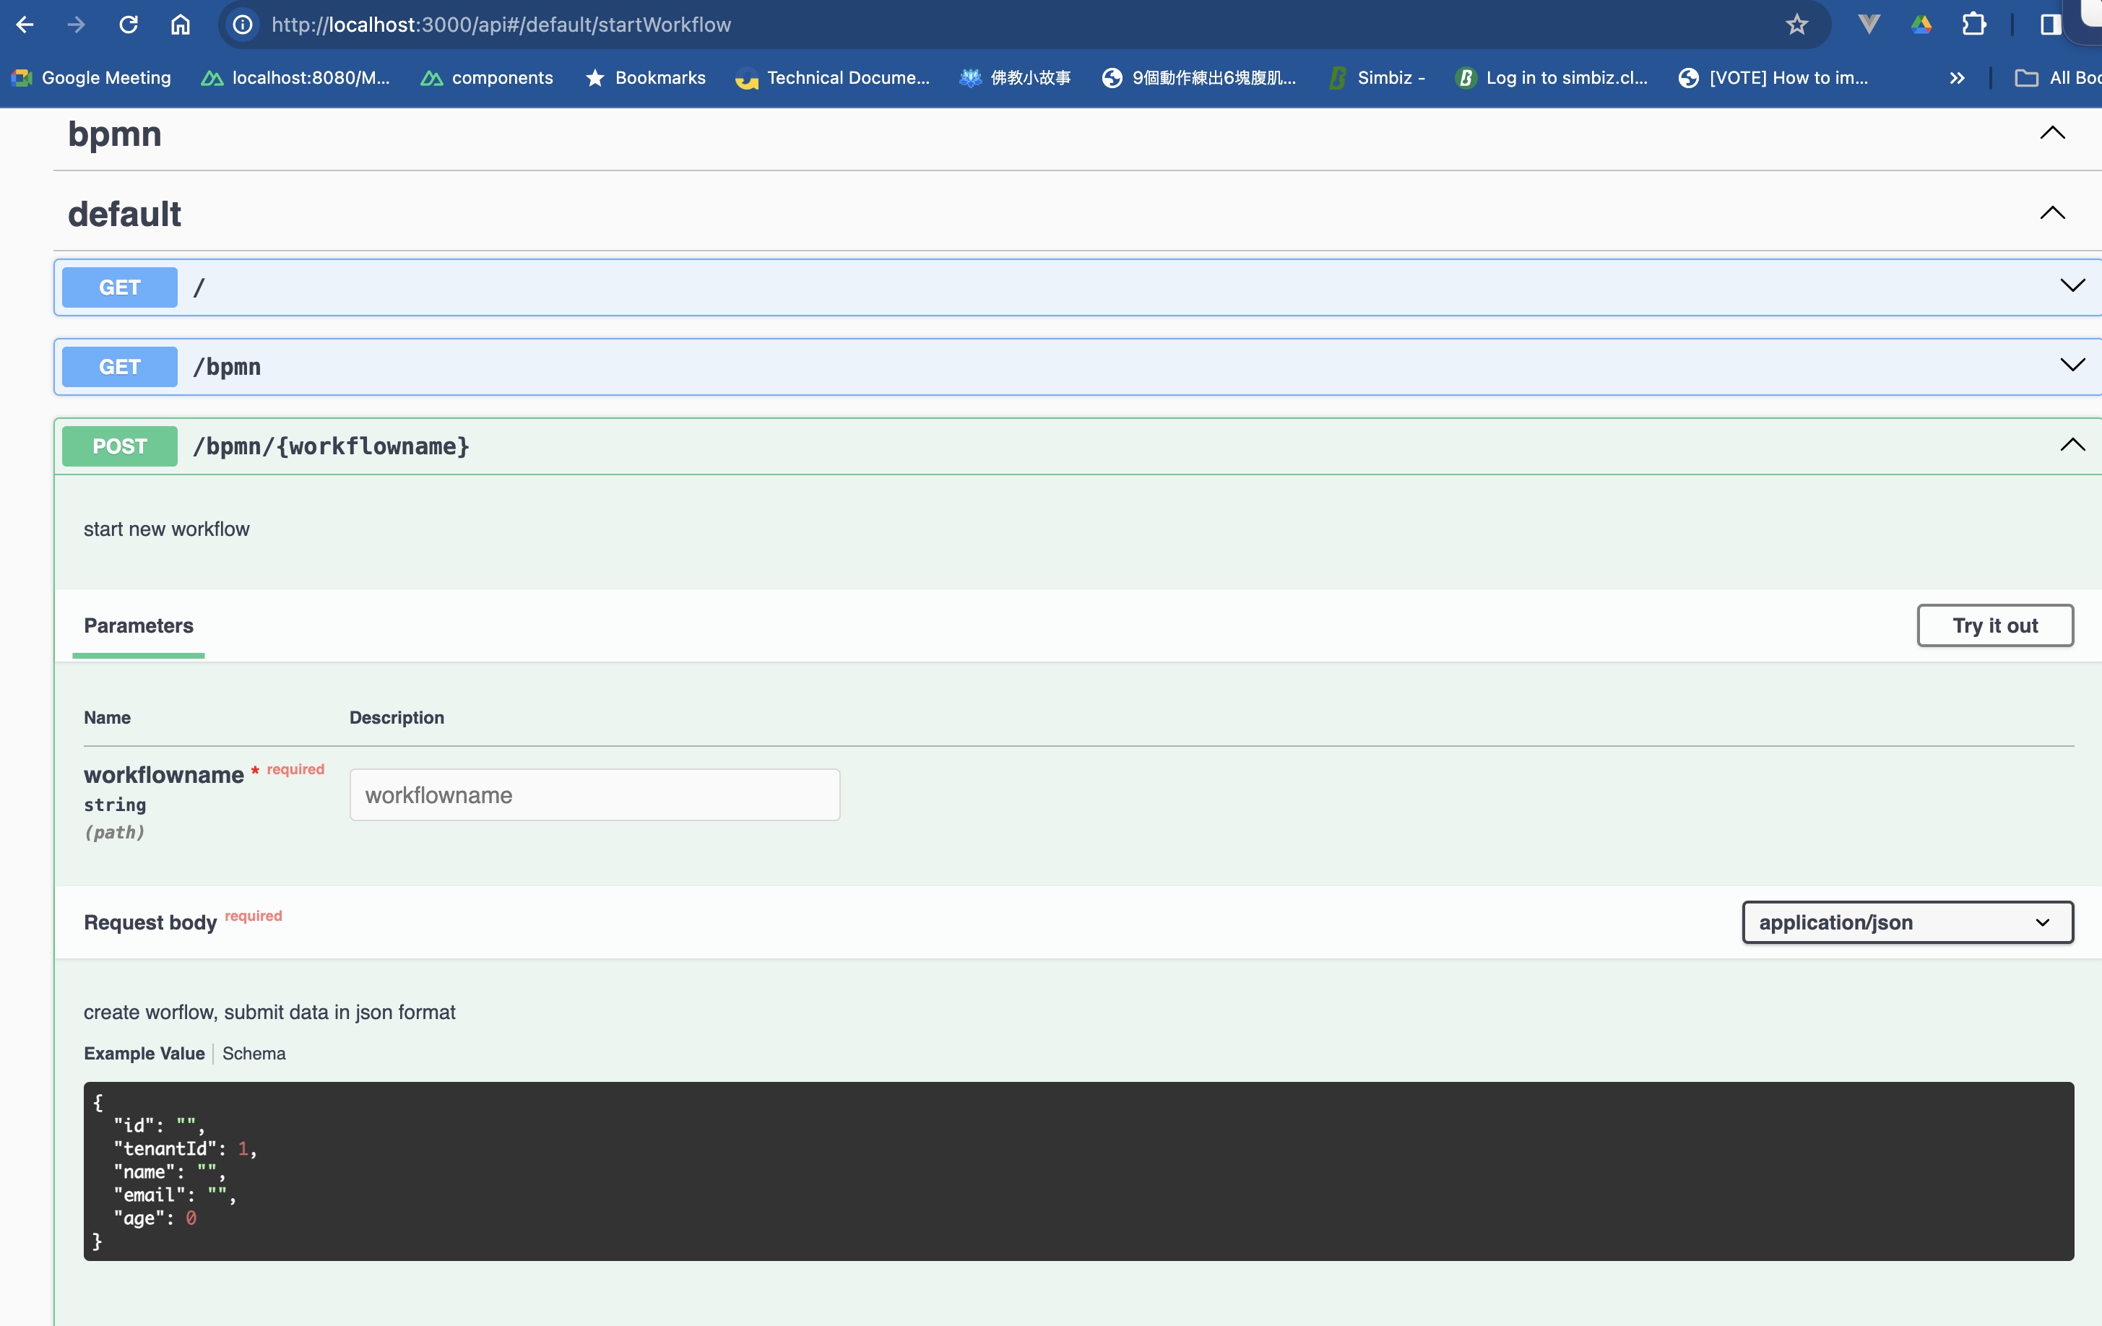Collapse the bpmn section

pyautogui.click(x=2051, y=134)
